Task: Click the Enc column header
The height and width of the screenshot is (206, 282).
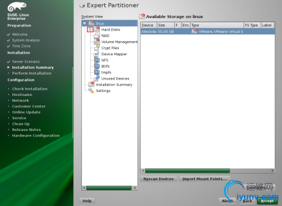Action: 186,25
